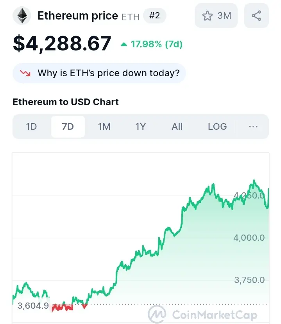Image resolution: width=281 pixels, height=324 pixels.
Task: Click the ETH ticker symbol text
Action: [131, 17]
